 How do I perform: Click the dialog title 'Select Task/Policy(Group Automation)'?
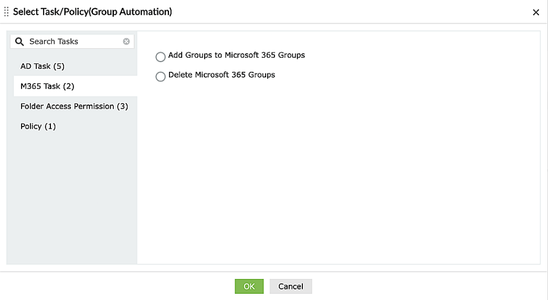[92, 12]
